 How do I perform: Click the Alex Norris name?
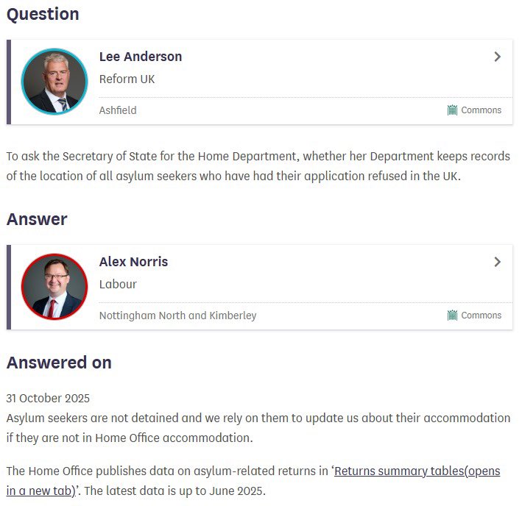(134, 262)
